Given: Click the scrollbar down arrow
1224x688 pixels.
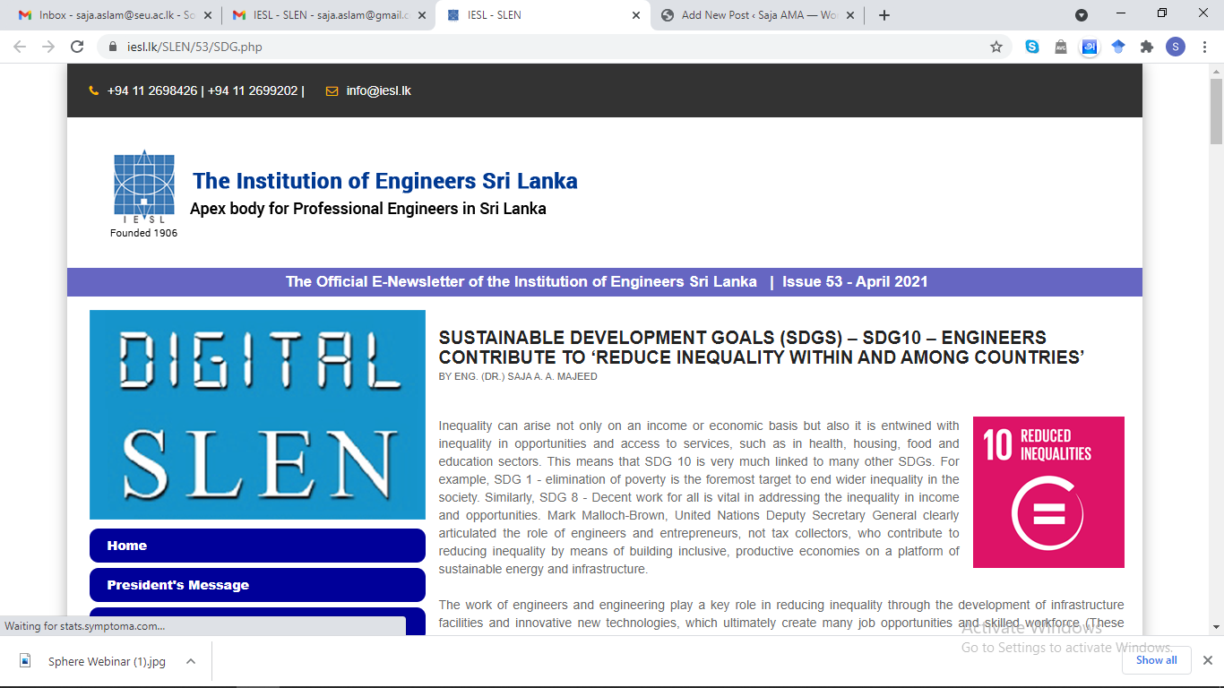Looking at the screenshot, I should (1216, 627).
